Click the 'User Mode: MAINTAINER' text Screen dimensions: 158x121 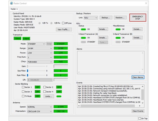click(24, 28)
